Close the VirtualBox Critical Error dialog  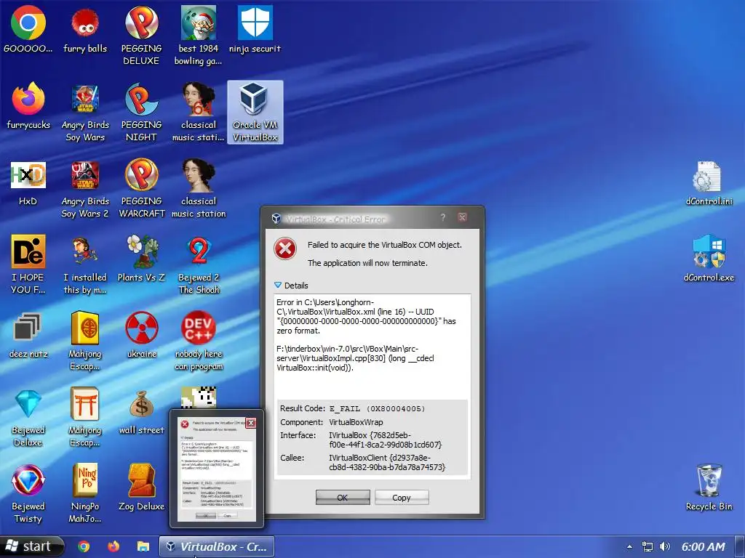(x=462, y=217)
